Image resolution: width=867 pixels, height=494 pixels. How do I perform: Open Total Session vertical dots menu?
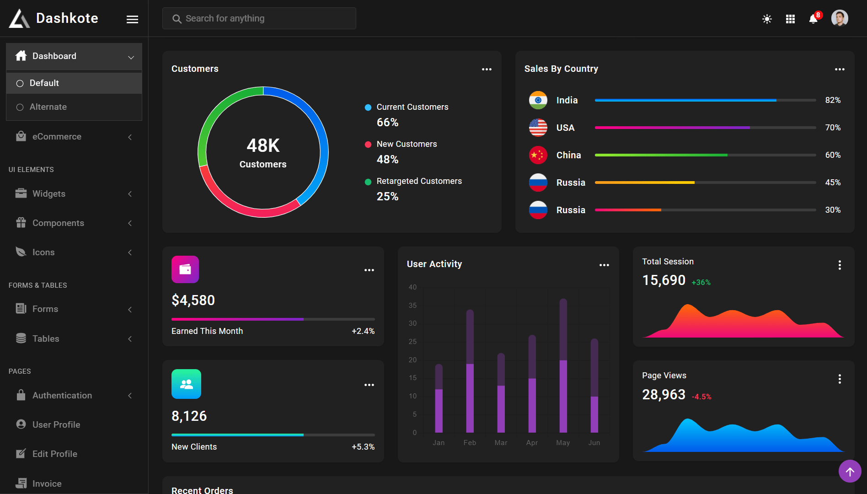click(840, 265)
